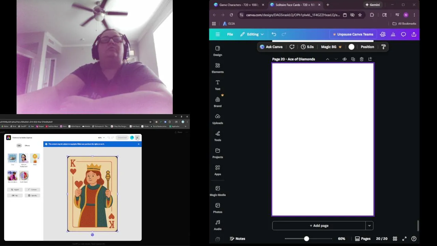The width and height of the screenshot is (437, 246).
Task: Open the Elements panel
Action: [217, 68]
